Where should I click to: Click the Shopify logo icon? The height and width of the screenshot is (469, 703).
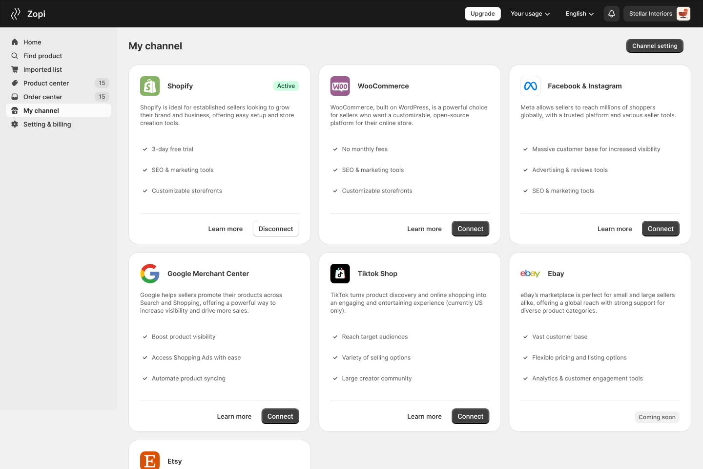tap(150, 86)
